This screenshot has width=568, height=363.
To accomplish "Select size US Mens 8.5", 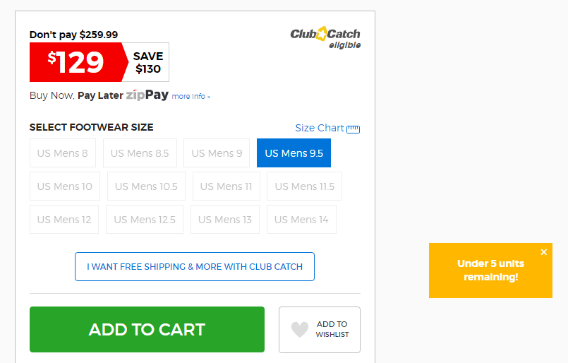I will (140, 153).
